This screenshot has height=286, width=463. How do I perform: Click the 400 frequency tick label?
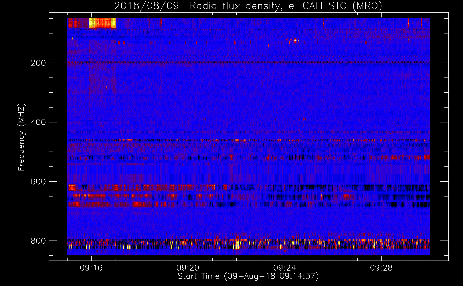pyautogui.click(x=38, y=122)
